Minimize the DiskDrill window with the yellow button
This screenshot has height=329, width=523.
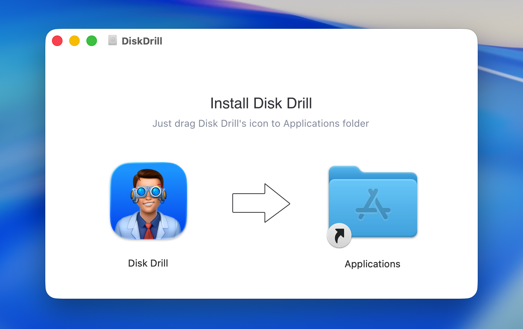point(74,41)
